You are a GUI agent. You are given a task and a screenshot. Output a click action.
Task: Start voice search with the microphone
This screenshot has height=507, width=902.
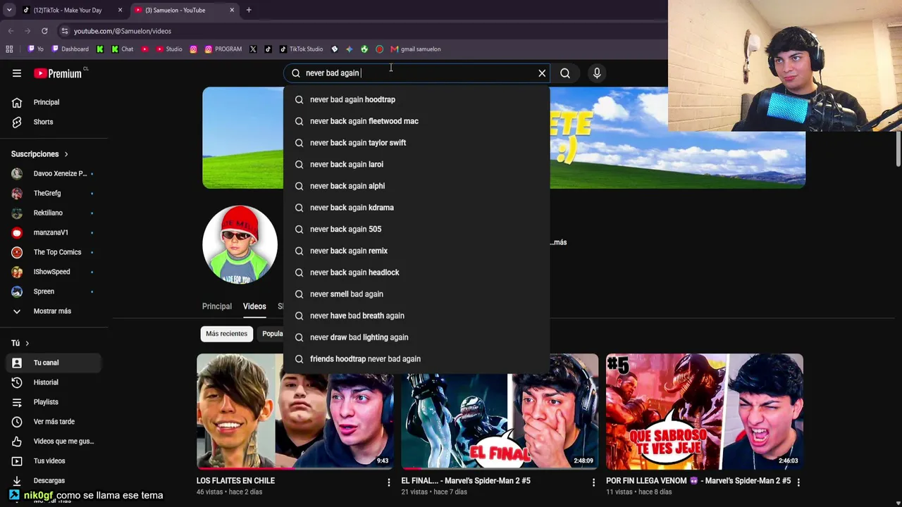[597, 73]
